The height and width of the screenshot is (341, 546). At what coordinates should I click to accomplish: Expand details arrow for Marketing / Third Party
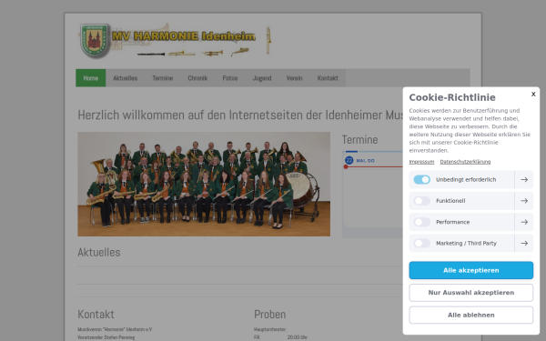click(524, 243)
